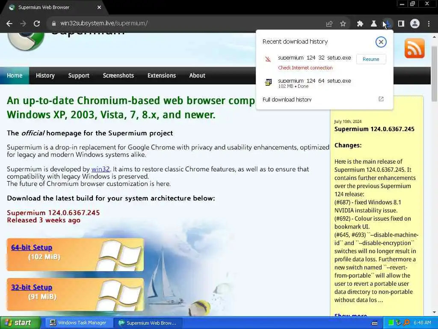Click the page vertical scrollbar thumb
Image resolution: width=438 pixels, height=329 pixels.
[435, 74]
